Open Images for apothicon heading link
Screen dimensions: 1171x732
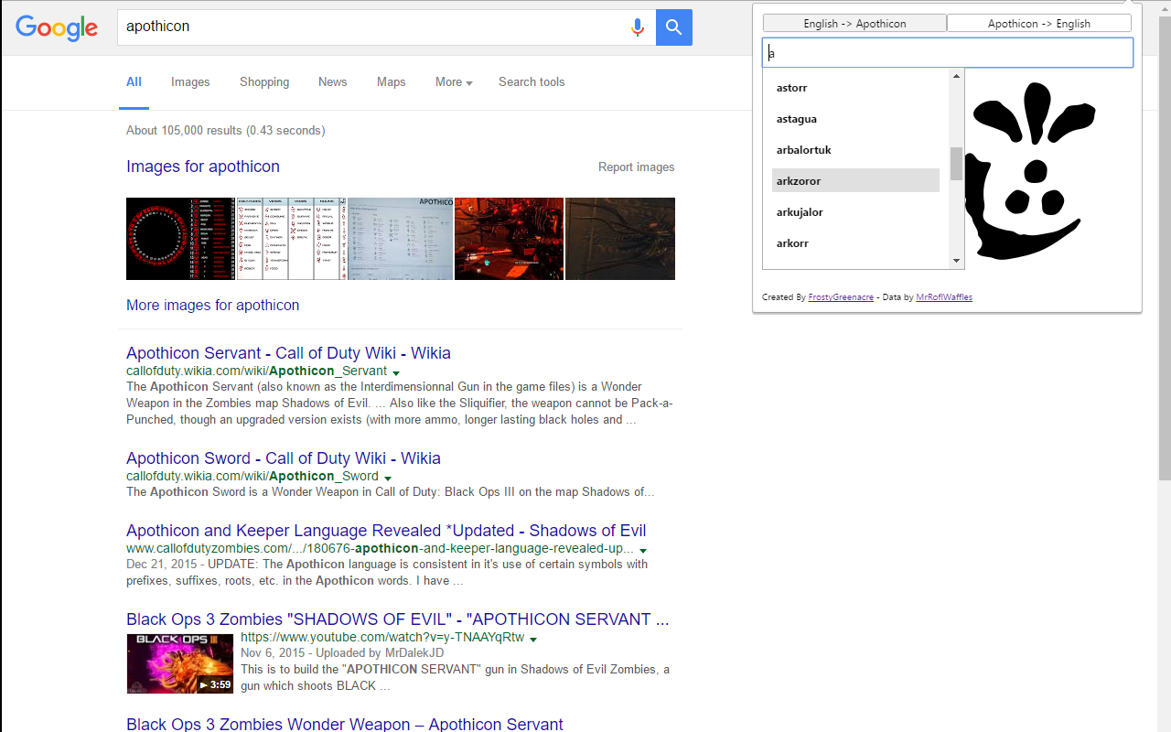pyautogui.click(x=203, y=167)
